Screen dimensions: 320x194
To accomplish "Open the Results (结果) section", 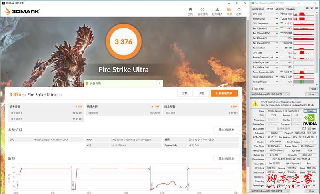I will click(x=229, y=12).
